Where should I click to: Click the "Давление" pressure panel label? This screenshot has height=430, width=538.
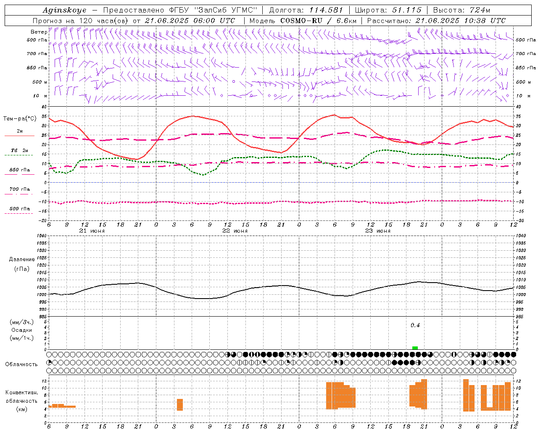(22, 260)
